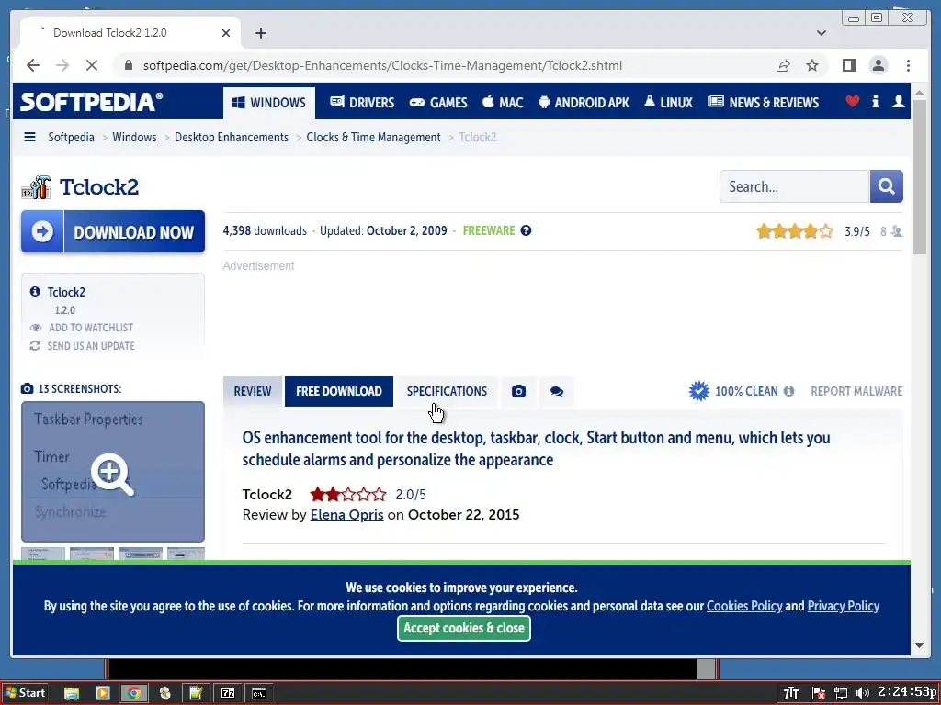Add Tclock2 to watchlist
The image size is (941, 705).
[x=82, y=328]
